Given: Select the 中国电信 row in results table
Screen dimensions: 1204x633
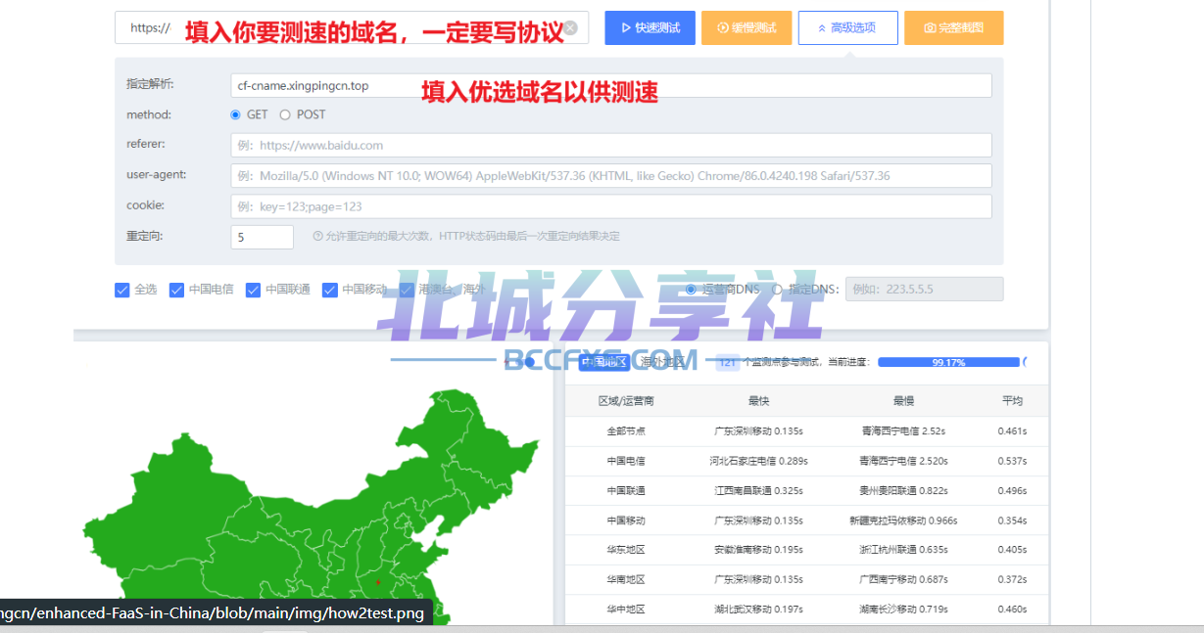Looking at the screenshot, I should [626, 461].
